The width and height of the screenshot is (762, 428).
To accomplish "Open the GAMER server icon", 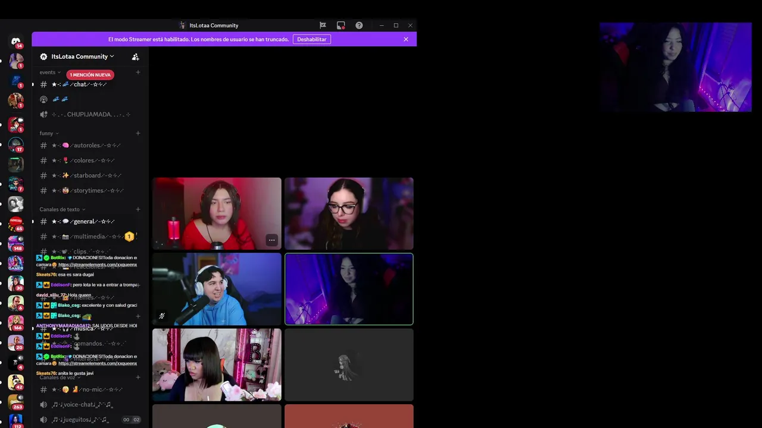I will click(15, 263).
